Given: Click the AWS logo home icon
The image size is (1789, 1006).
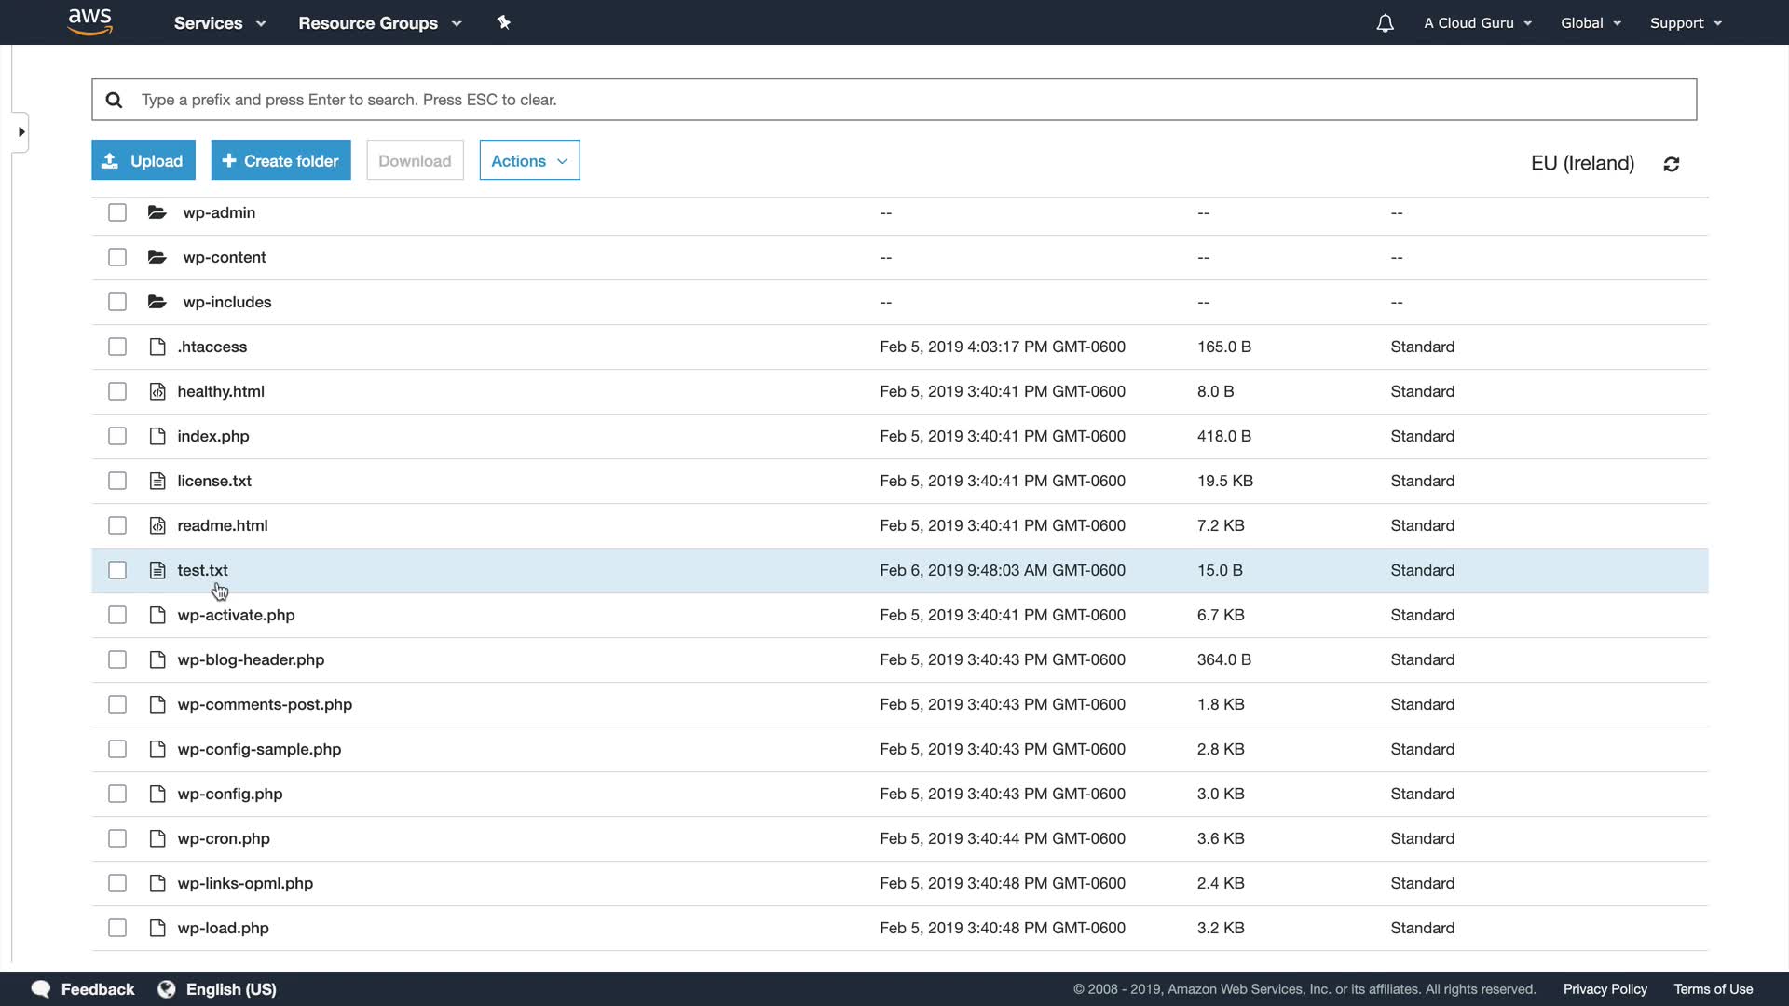Looking at the screenshot, I should 90,21.
